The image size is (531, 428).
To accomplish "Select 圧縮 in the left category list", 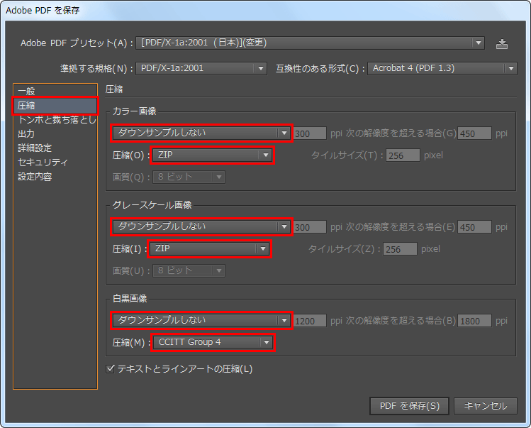I will click(55, 106).
